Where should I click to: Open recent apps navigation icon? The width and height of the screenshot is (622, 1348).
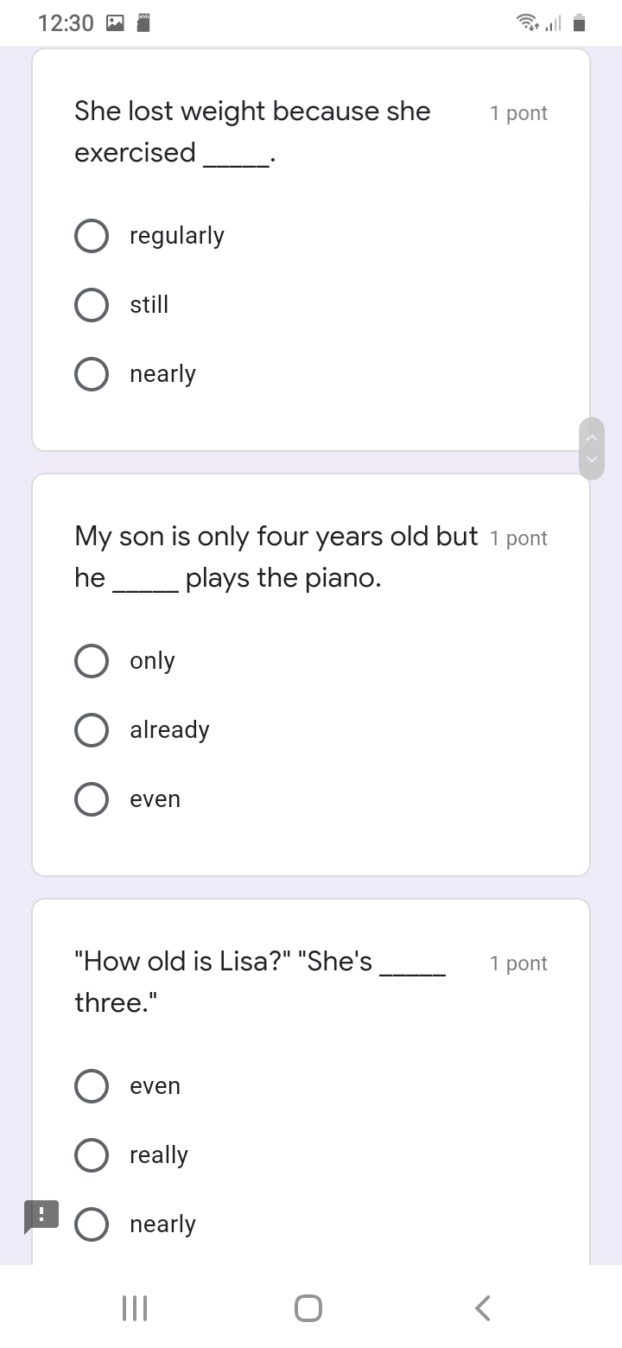(x=135, y=1308)
